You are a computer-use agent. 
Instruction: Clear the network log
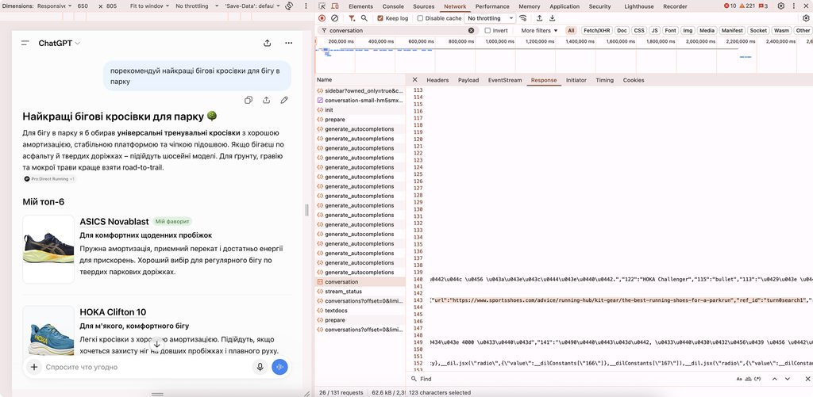tap(334, 18)
